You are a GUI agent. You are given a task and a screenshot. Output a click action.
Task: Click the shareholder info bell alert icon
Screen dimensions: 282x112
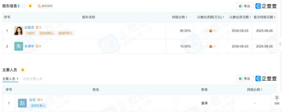(x=30, y=6)
